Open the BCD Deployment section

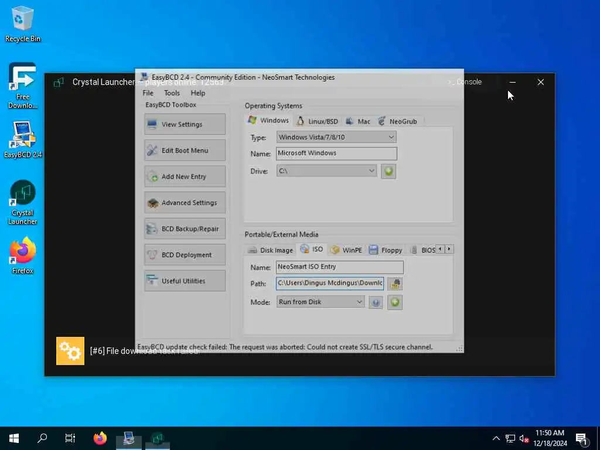[x=185, y=255]
